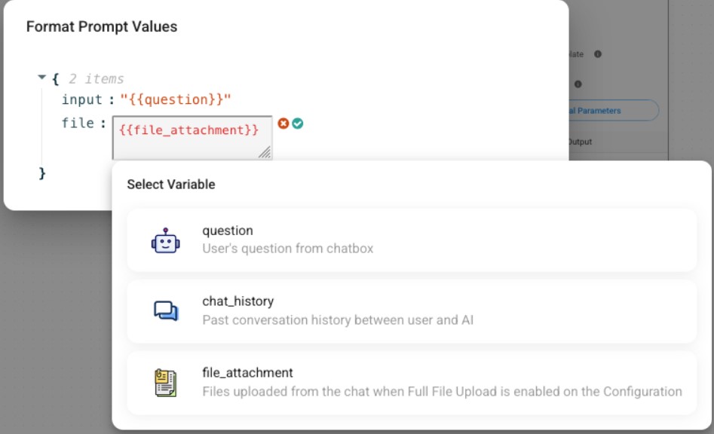Image resolution: width=714 pixels, height=434 pixels.
Task: Click the "input" key name
Action: (82, 99)
